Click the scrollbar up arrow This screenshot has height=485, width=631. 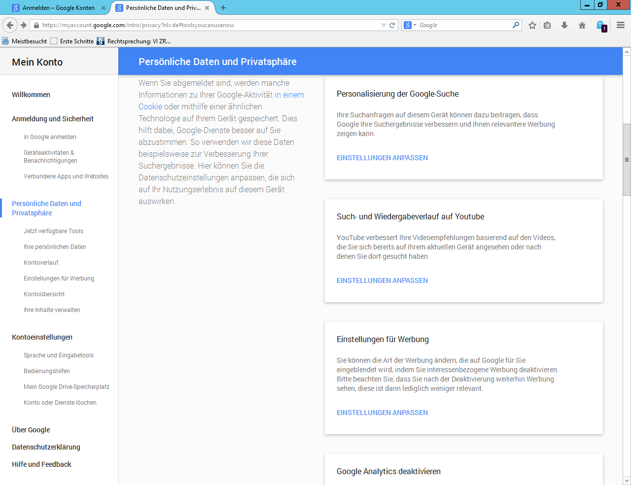pos(627,51)
